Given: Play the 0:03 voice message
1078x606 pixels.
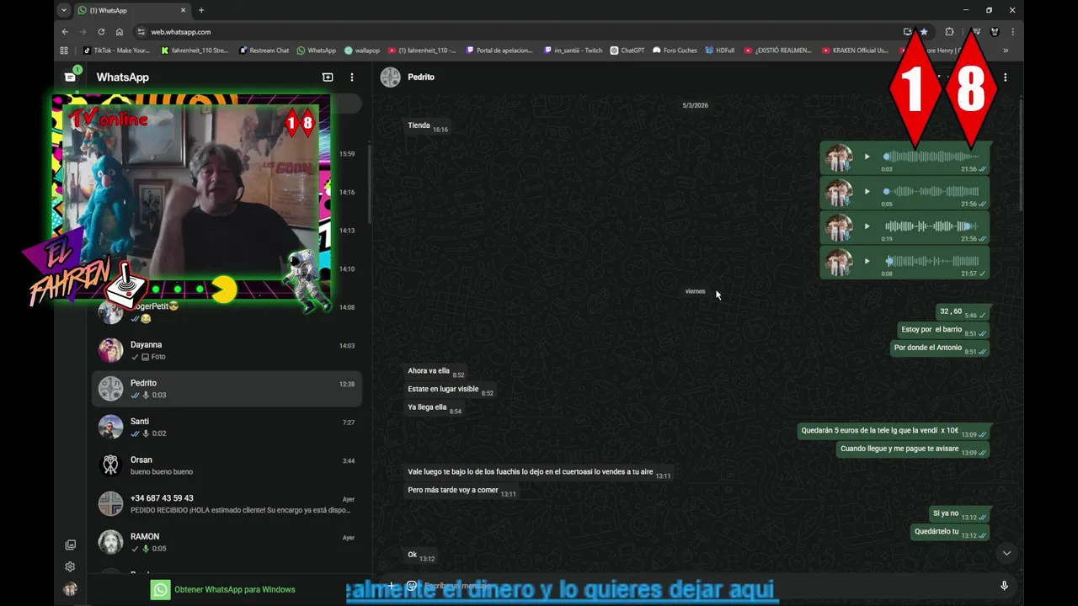Looking at the screenshot, I should 867,157.
